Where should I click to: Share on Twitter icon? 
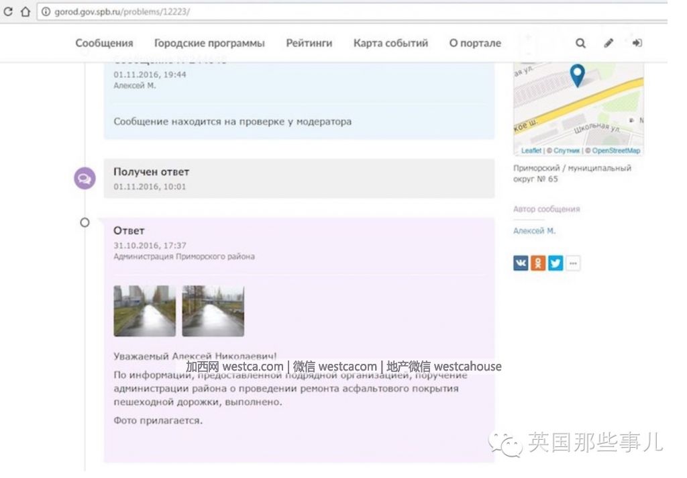555,263
